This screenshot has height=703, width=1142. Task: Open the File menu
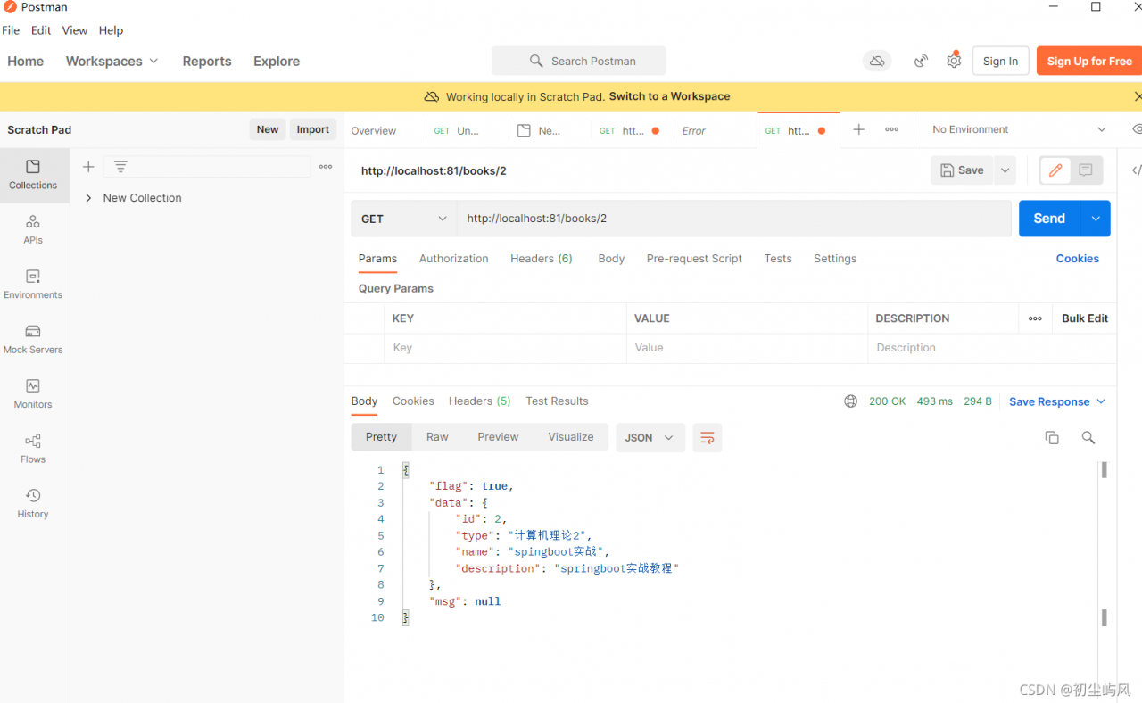[11, 30]
